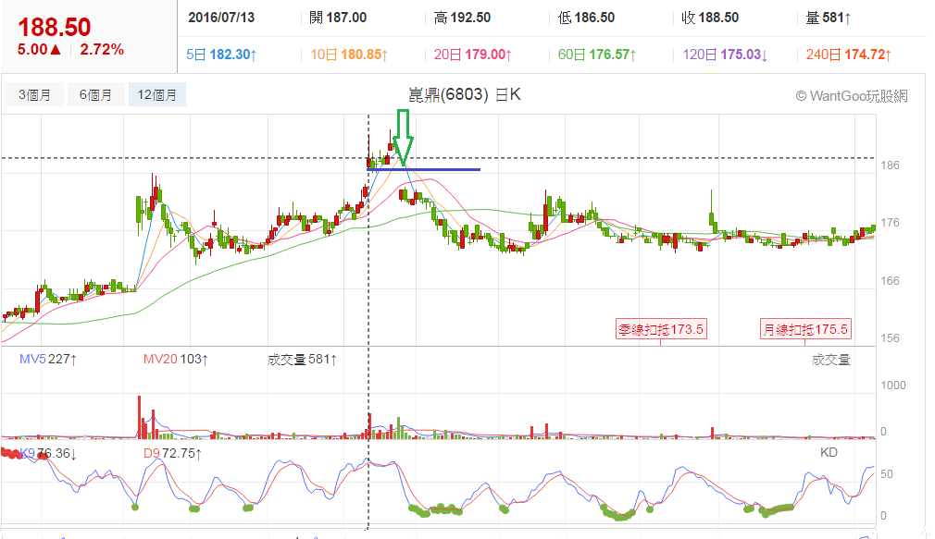Click the 月線扣抵175.5 marker label
The image size is (935, 539).
[x=805, y=329]
